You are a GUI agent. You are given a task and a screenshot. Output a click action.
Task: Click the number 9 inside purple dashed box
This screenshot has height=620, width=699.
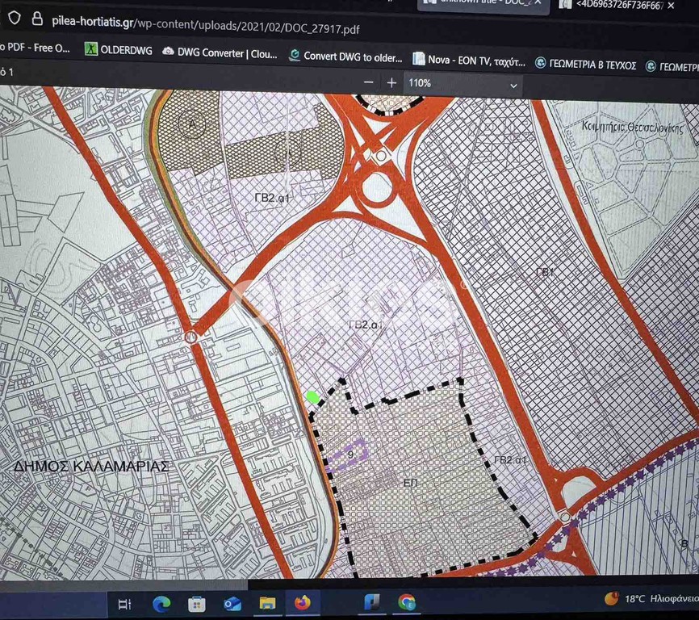pos(350,455)
